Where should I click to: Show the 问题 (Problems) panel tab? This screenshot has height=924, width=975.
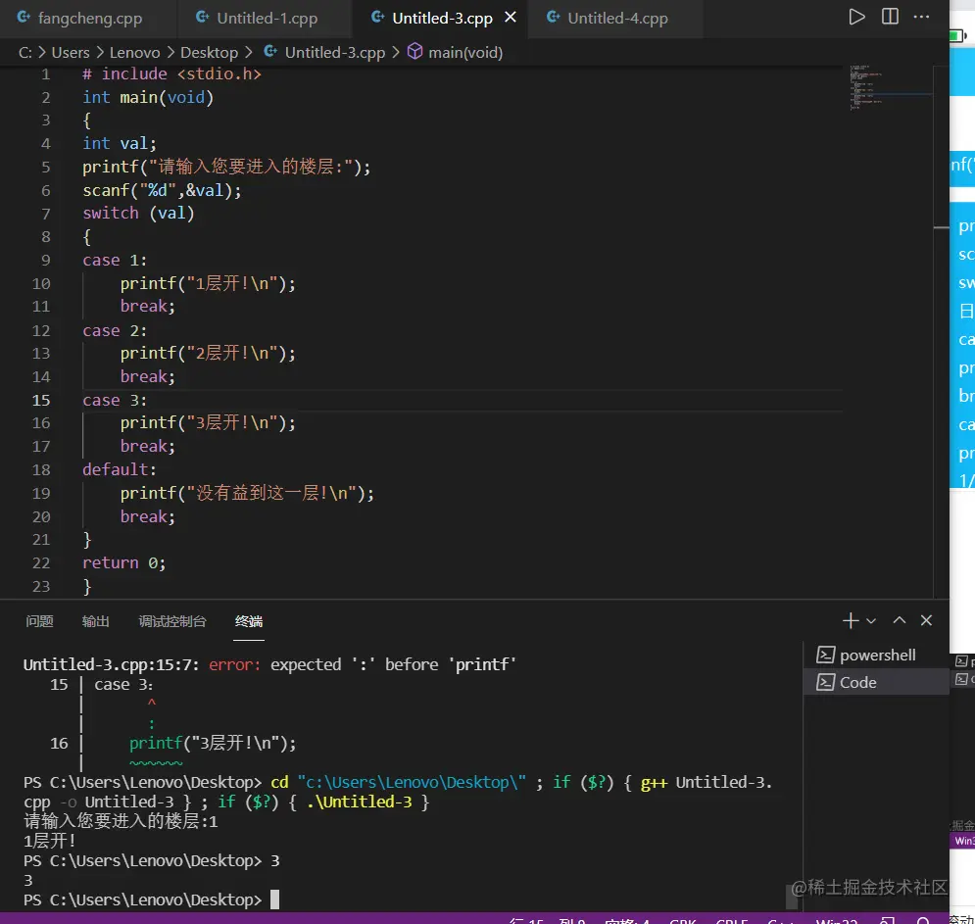(40, 621)
